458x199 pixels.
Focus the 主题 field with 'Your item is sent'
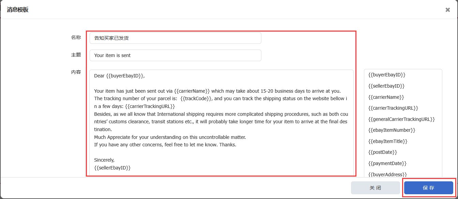point(175,55)
